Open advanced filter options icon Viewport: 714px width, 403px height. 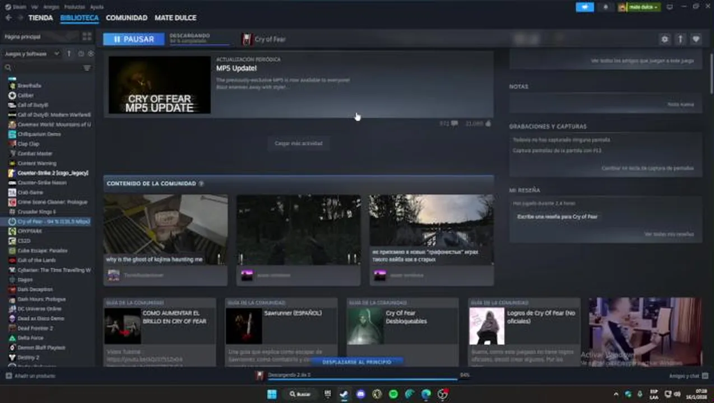(87, 68)
